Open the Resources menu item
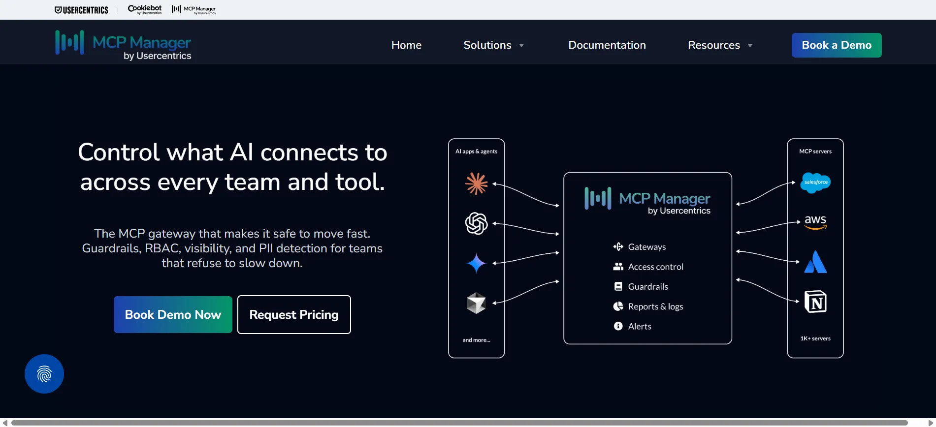This screenshot has width=936, height=427. coord(714,45)
